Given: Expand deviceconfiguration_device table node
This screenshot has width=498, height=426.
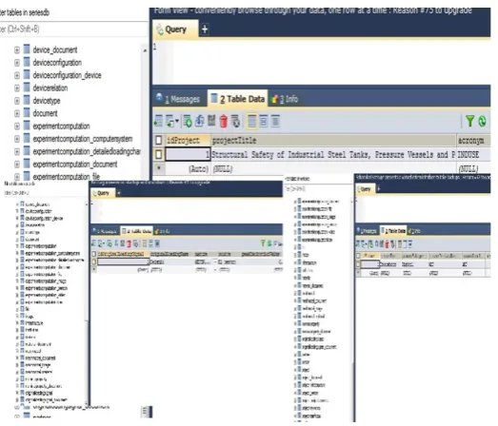Looking at the screenshot, I should (x=17, y=75).
